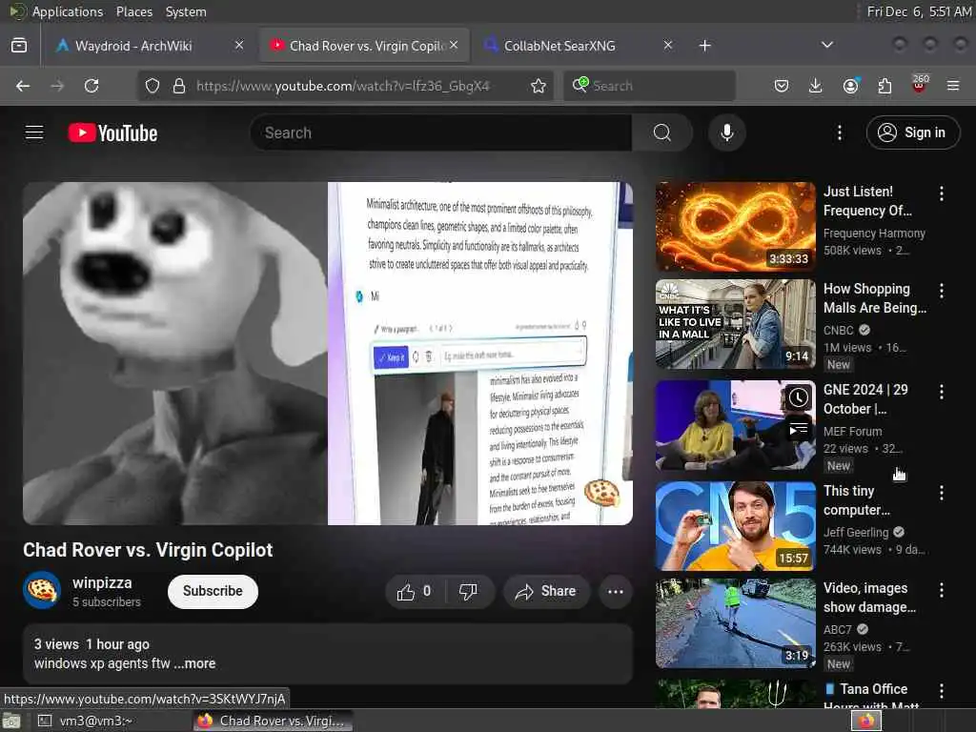Image resolution: width=976 pixels, height=732 pixels.
Task: Open options menu for Tana Office Hours video
Action: (x=941, y=691)
